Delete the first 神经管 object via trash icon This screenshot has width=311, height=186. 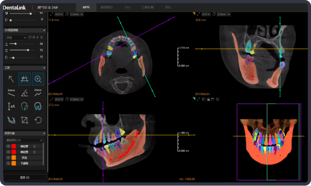pyautogui.click(x=34, y=146)
